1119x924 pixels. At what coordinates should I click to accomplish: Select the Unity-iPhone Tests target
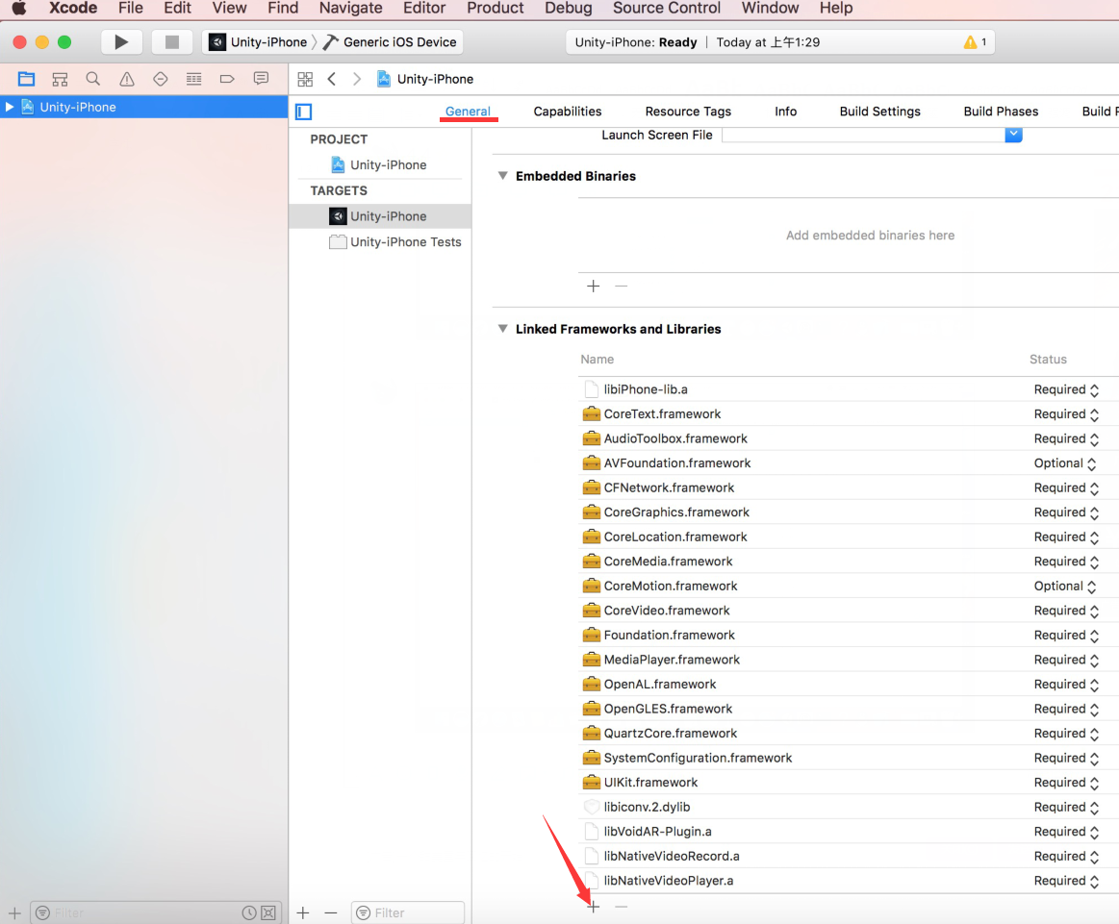394,242
